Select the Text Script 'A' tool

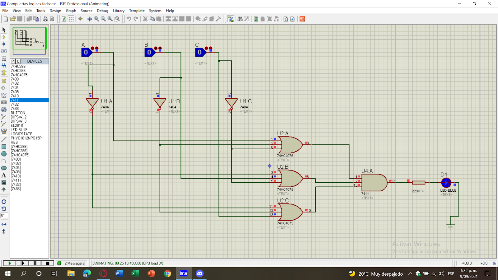pyautogui.click(x=4, y=175)
